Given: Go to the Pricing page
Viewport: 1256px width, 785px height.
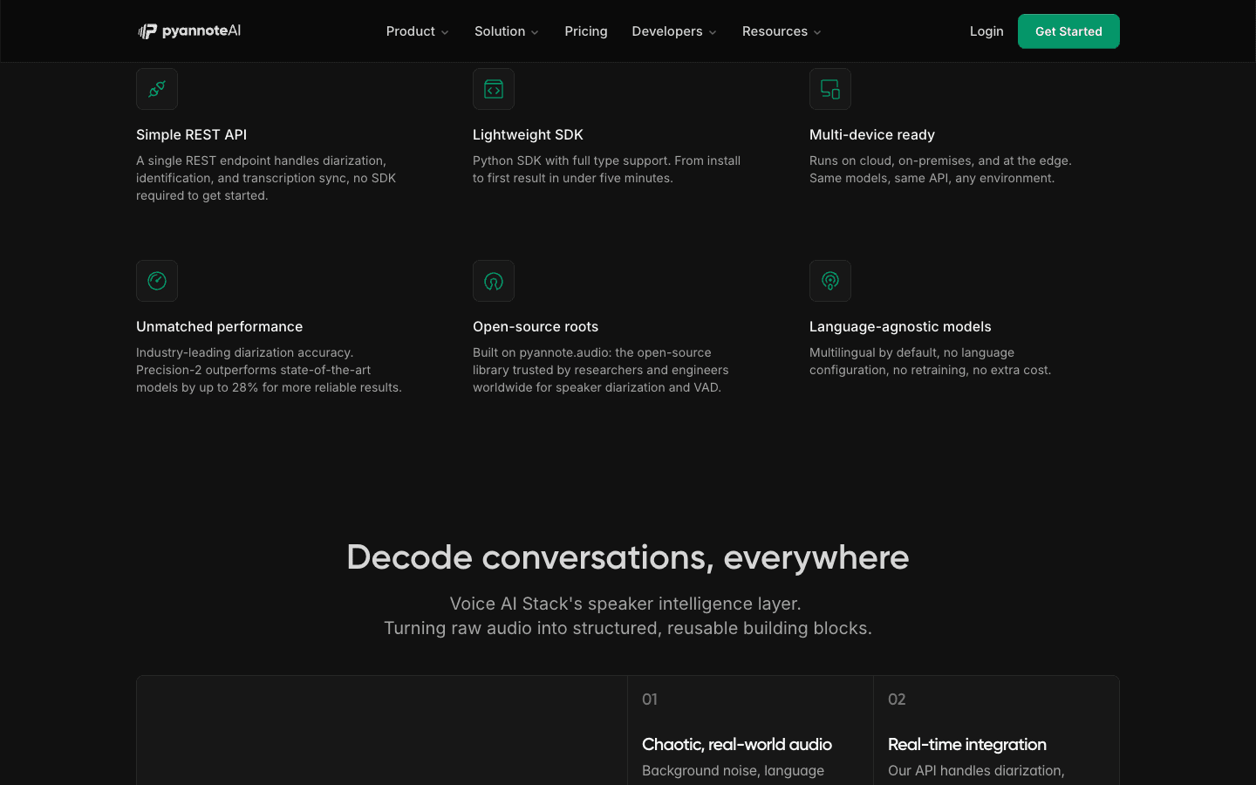Looking at the screenshot, I should (586, 31).
